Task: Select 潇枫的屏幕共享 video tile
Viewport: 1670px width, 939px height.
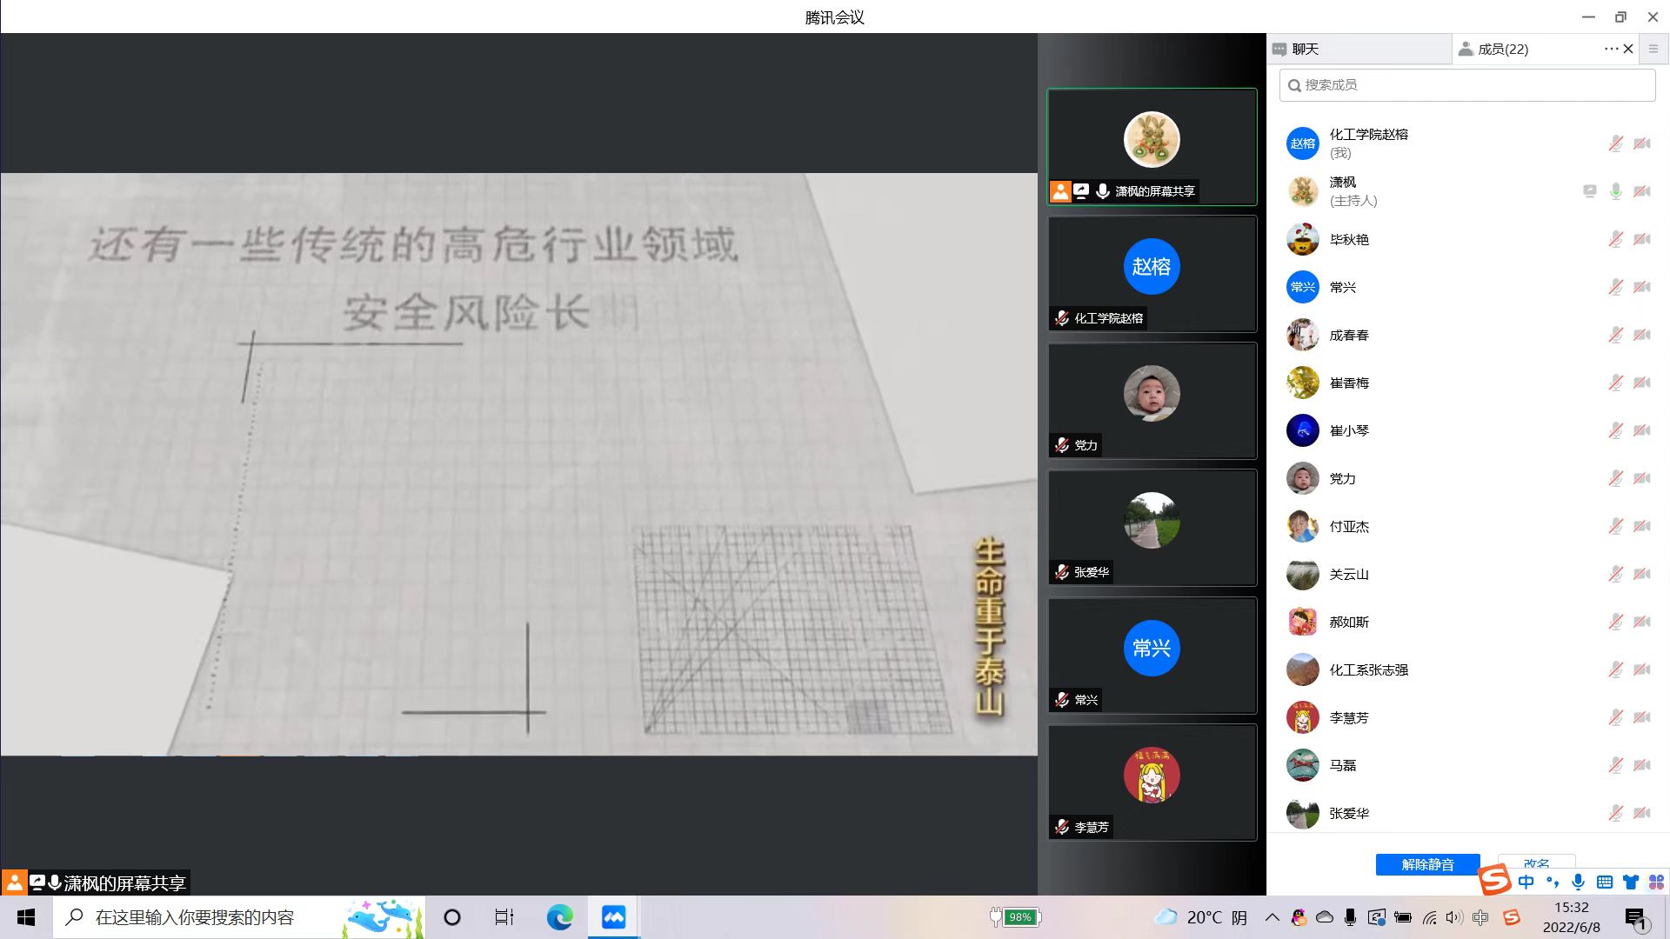Action: coord(1152,147)
